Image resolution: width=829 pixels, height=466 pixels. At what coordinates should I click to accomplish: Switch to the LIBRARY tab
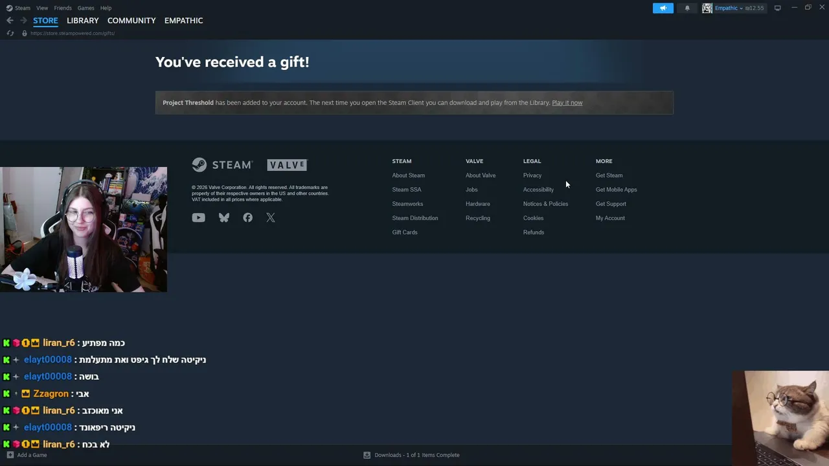[x=83, y=21]
